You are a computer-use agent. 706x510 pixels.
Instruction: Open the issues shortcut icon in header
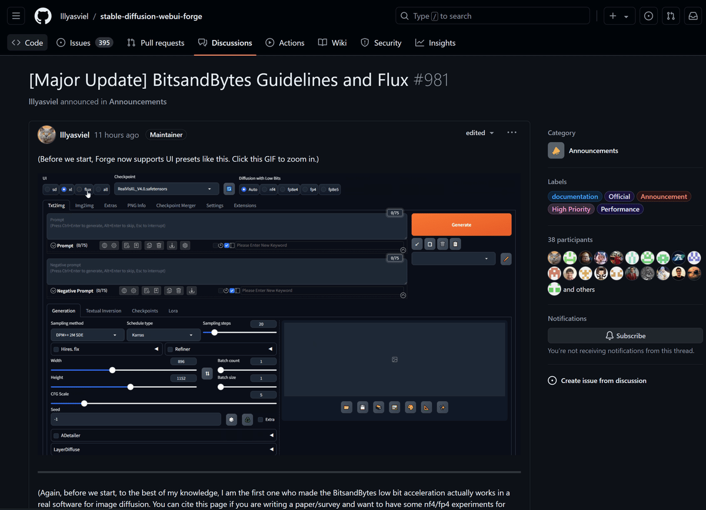click(648, 16)
